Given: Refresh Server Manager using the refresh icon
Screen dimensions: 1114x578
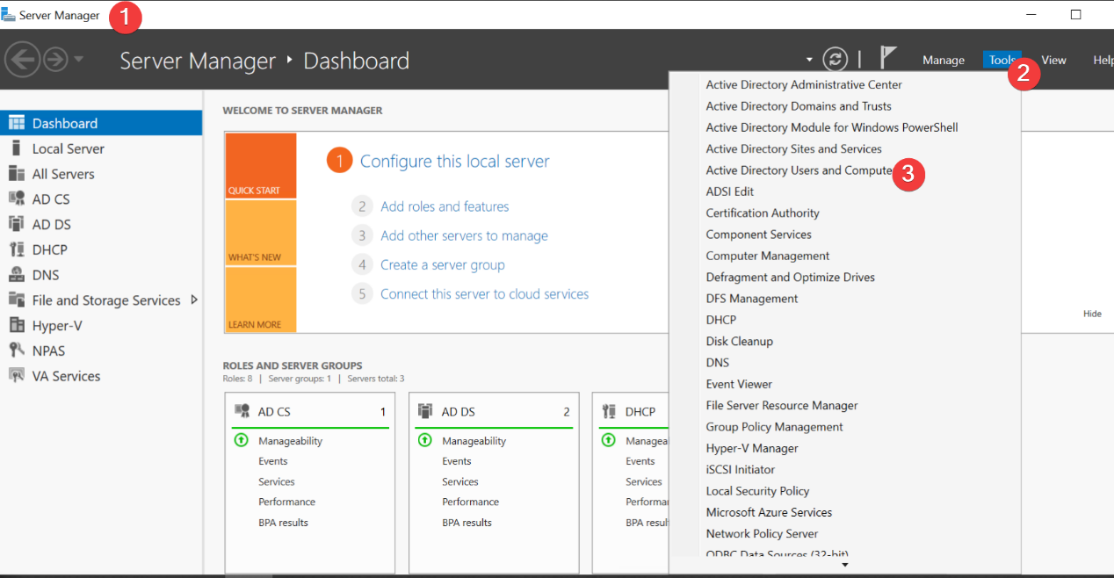Looking at the screenshot, I should point(835,58).
